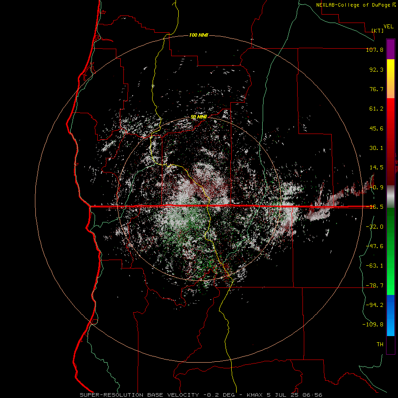Click the [KT] units label
398x398 pixels.
click(x=378, y=31)
